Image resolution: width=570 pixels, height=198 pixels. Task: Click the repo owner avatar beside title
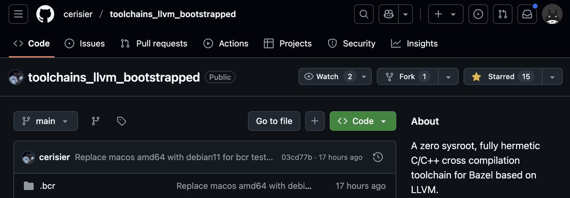(x=16, y=77)
